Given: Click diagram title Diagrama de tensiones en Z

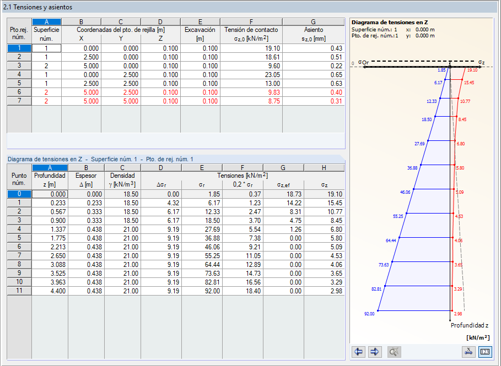Looking at the screenshot, I should 390,23.
